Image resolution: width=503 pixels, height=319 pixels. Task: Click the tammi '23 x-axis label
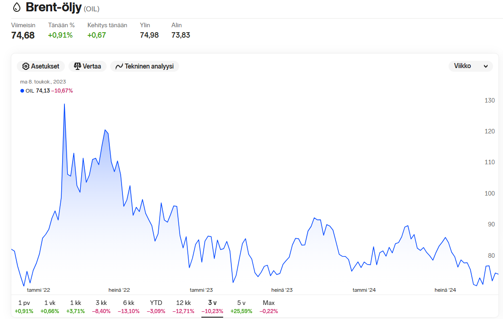[x=201, y=290]
